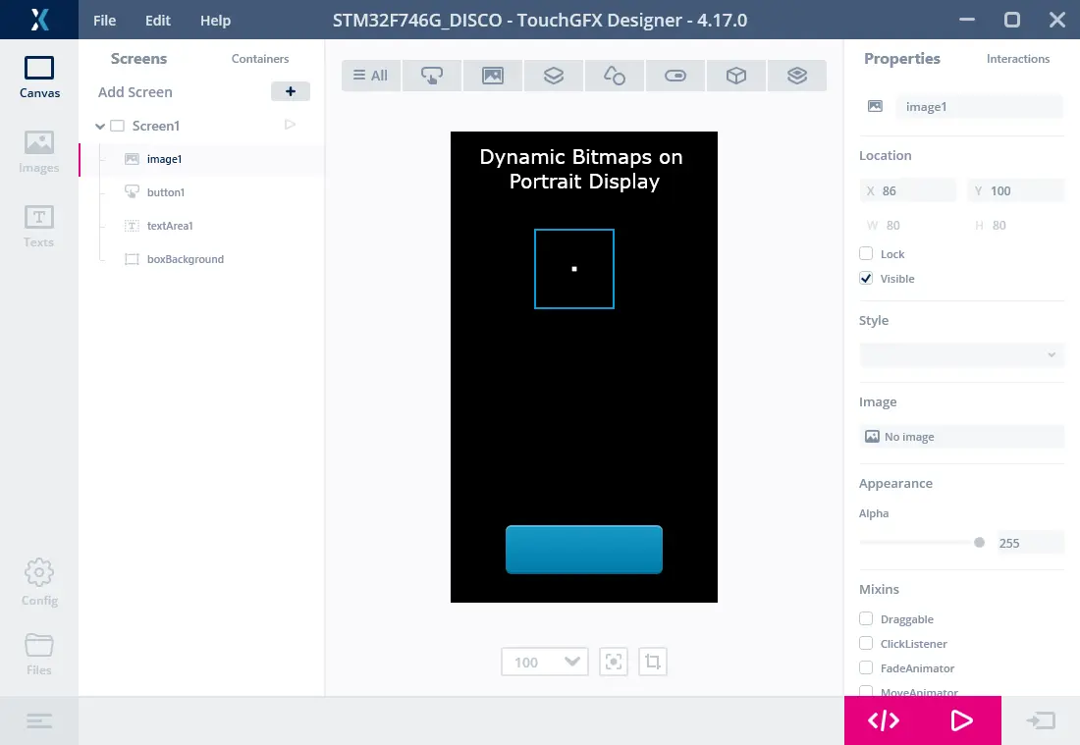Click the Generate Code button
The image size is (1080, 745).
click(x=884, y=720)
